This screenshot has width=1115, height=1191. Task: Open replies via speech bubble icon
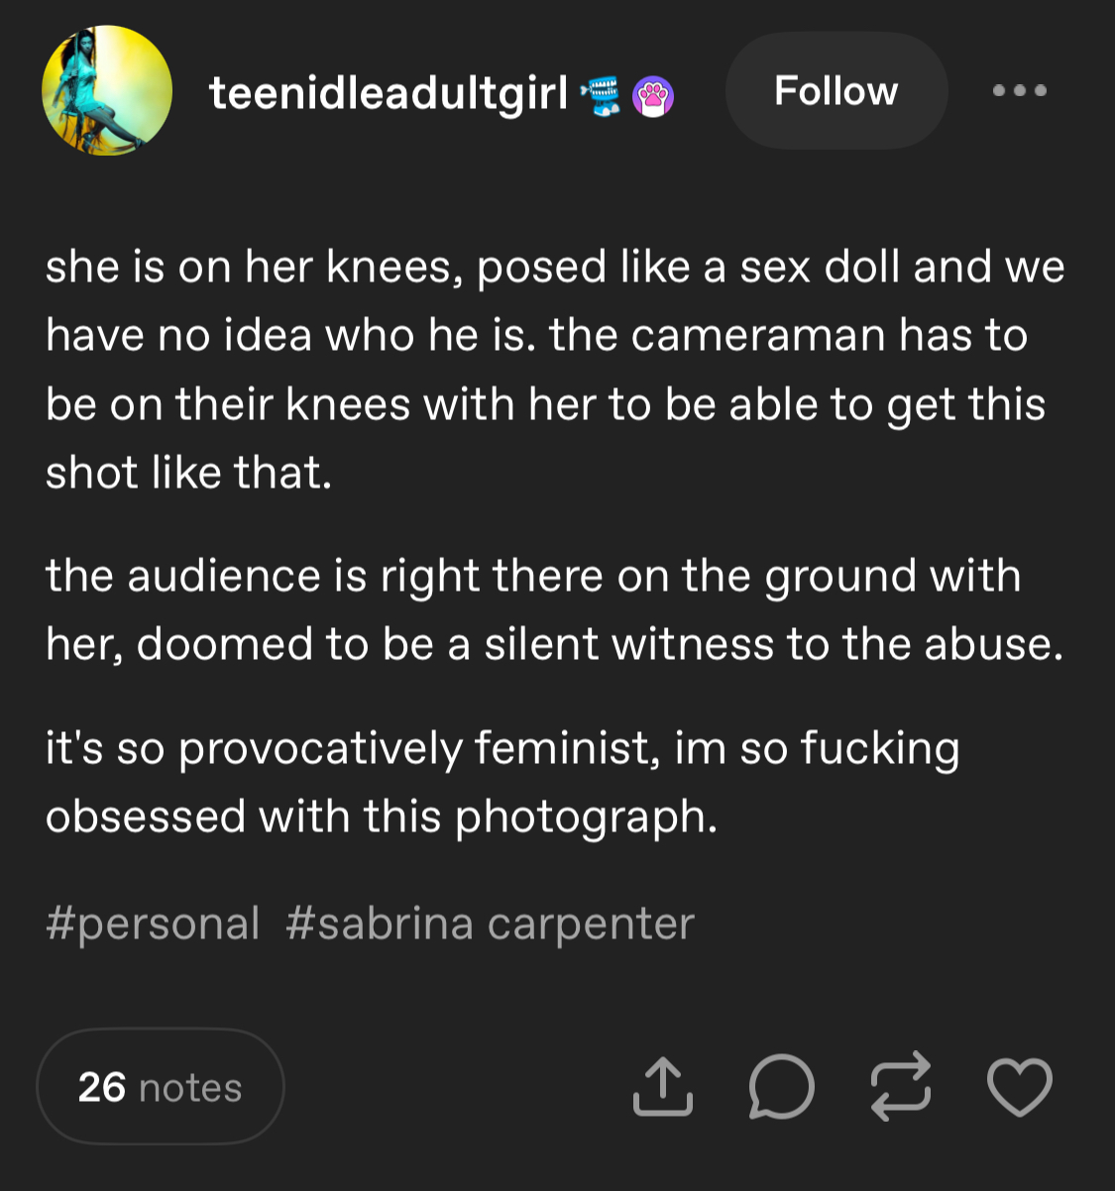point(781,1087)
